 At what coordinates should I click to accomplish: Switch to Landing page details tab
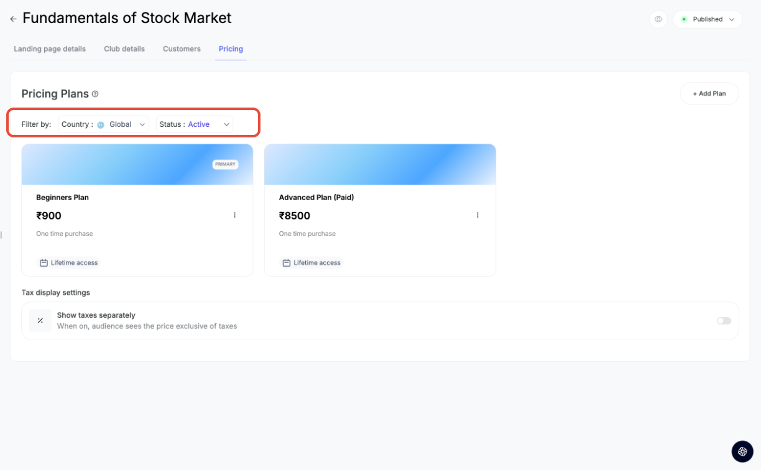(50, 48)
